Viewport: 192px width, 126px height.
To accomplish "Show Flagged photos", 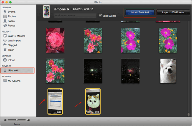I will pos(10,45).
